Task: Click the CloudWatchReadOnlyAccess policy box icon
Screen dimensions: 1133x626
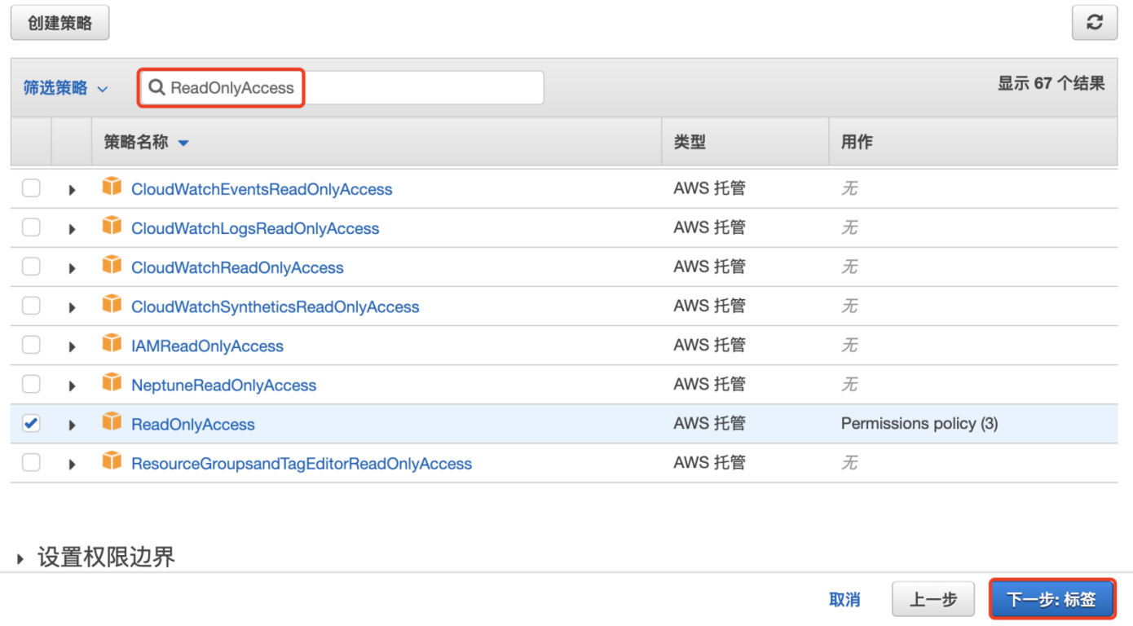Action: point(112,265)
